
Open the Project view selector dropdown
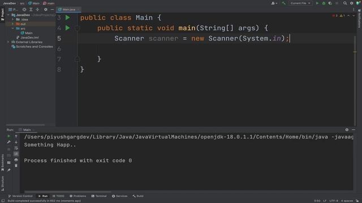click(x=13, y=10)
